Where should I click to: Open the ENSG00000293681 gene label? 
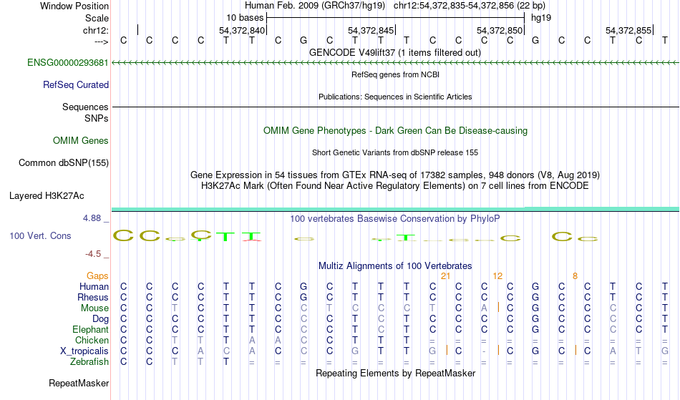pos(68,62)
